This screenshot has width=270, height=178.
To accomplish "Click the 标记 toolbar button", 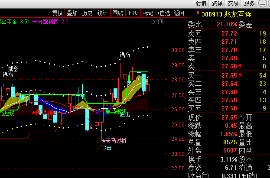I will coord(148,13).
